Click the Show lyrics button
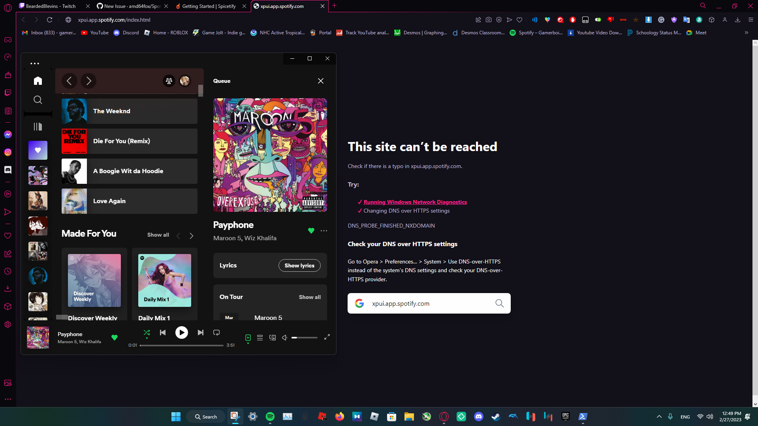 299,265
